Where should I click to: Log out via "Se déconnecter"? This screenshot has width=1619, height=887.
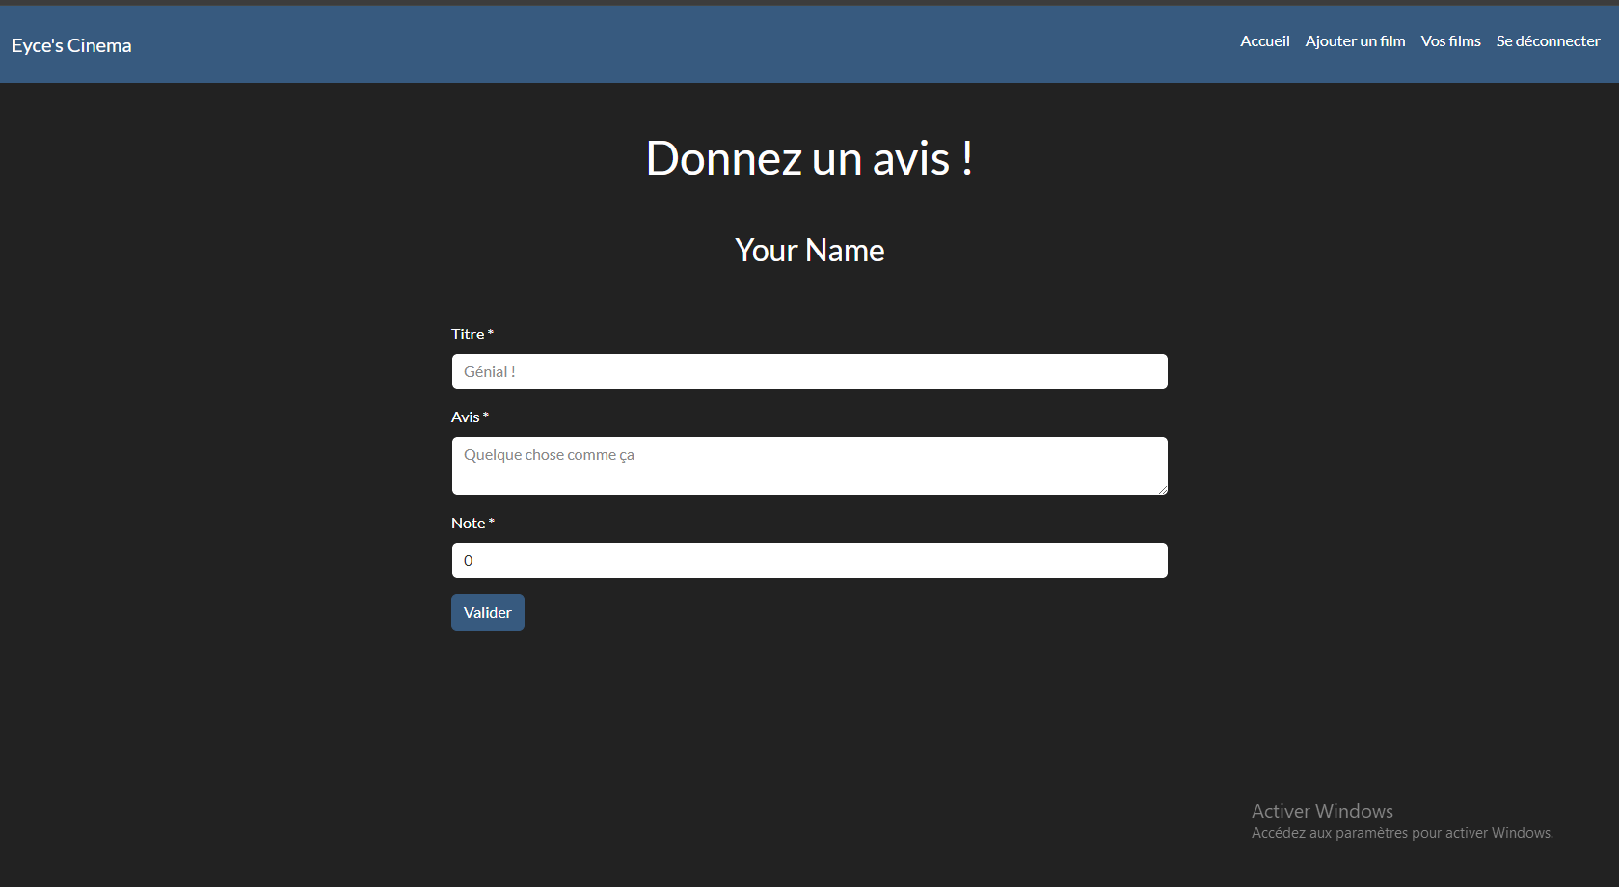click(x=1548, y=40)
